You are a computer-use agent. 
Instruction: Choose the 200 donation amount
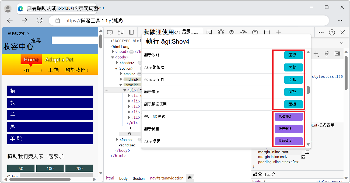(79, 168)
